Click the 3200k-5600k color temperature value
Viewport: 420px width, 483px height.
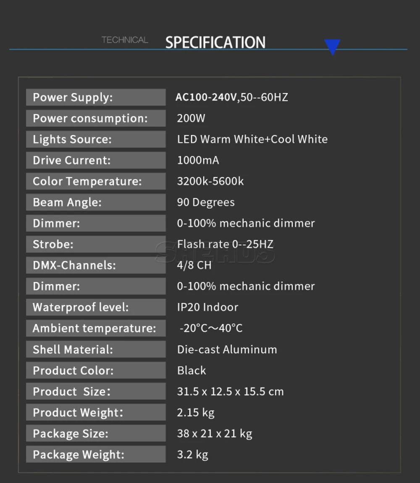[x=210, y=181]
